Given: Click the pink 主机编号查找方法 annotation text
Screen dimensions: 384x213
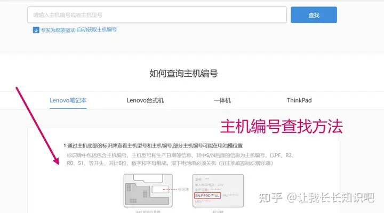Looking at the screenshot, I should 282,127.
